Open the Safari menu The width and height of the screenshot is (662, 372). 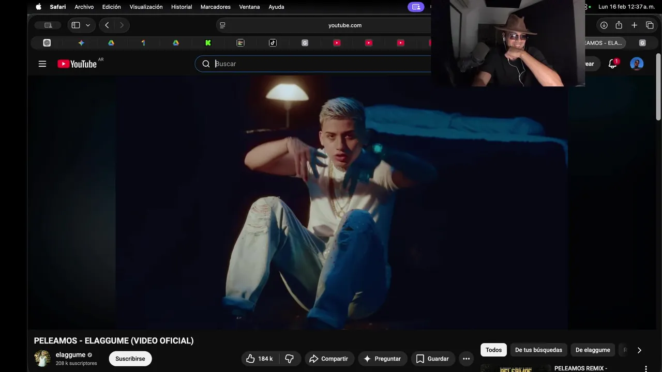click(x=58, y=7)
